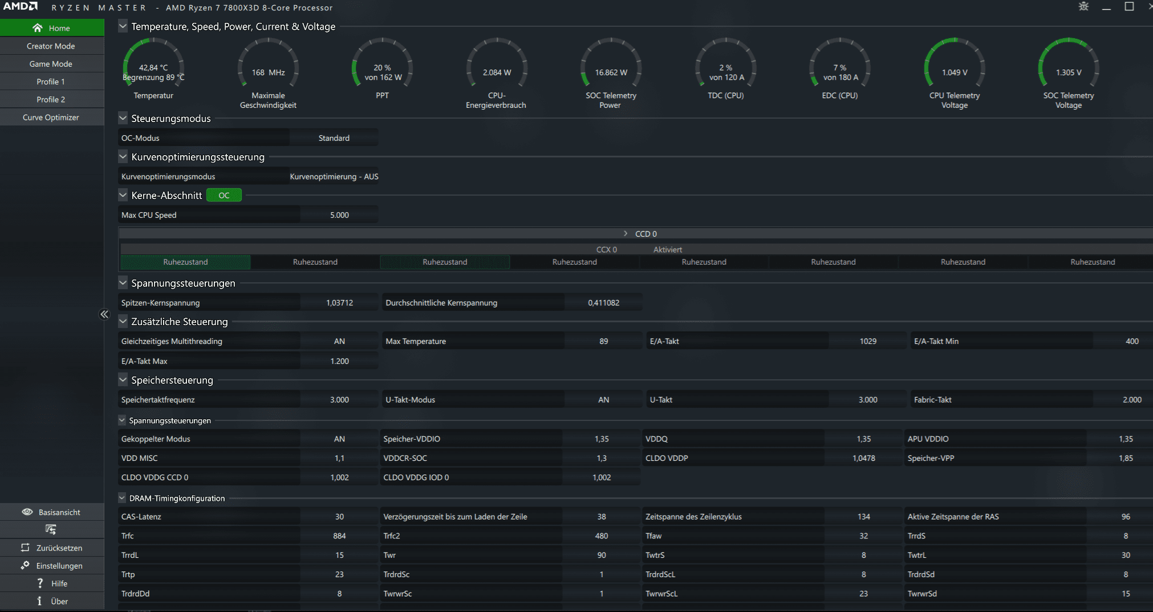The image size is (1153, 612).
Task: Select Profile 1
Action: [52, 82]
